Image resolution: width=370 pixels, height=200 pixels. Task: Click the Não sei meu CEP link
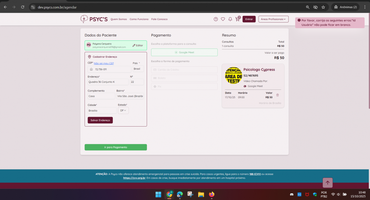click(104, 63)
